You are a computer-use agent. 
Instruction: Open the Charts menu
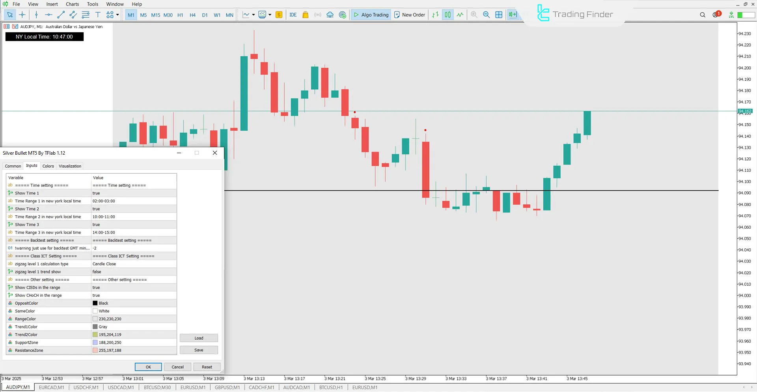(72, 4)
